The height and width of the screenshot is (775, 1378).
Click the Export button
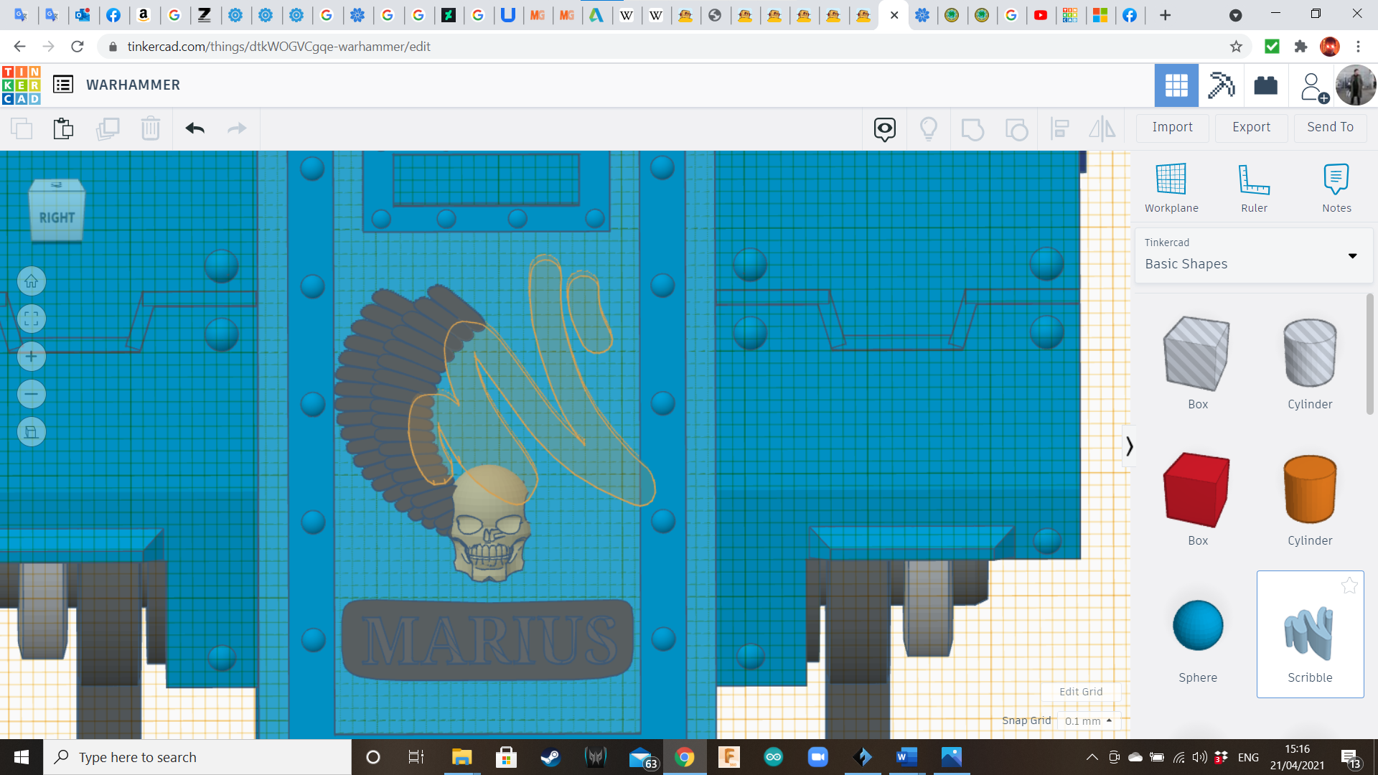click(1251, 127)
